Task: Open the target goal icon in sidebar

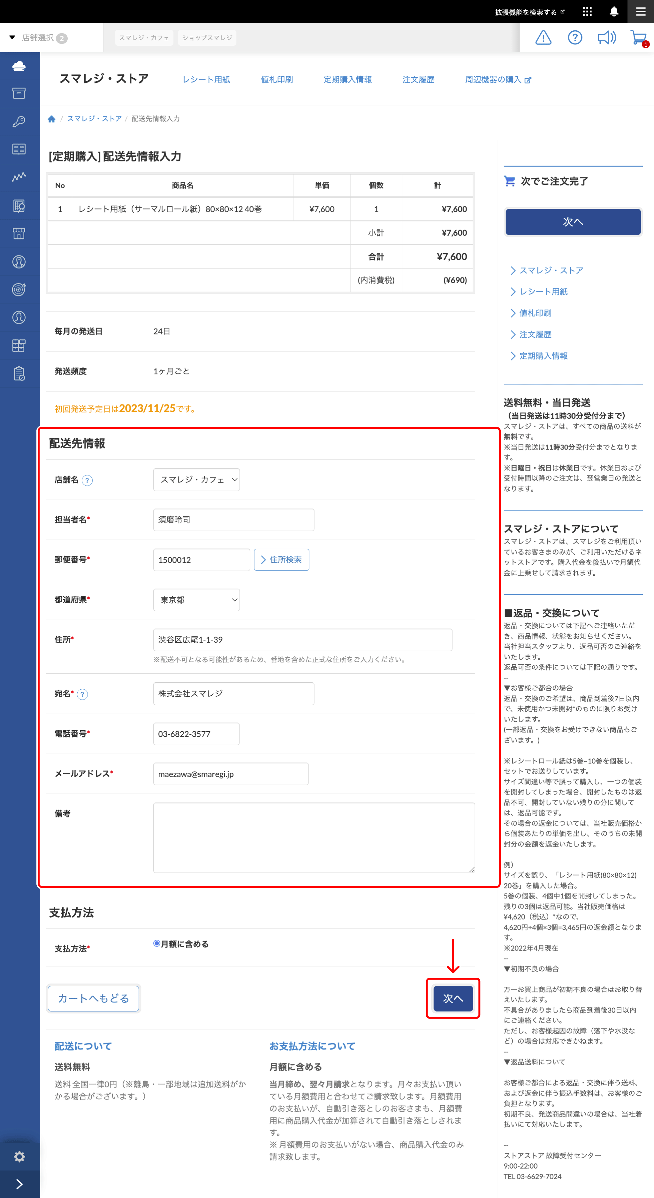Action: pyautogui.click(x=19, y=290)
